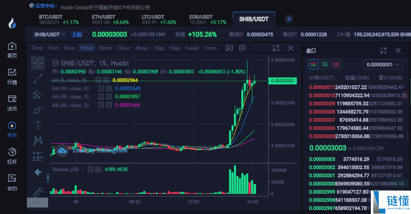Image resolution: width=411 pixels, height=214 pixels.
Task: Collapse the SHIB/USDT indicator legend
Action: click(x=55, y=63)
